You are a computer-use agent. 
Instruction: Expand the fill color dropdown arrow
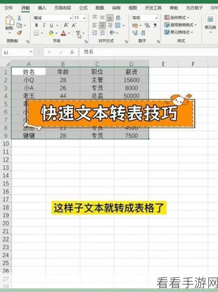(x=56, y=33)
